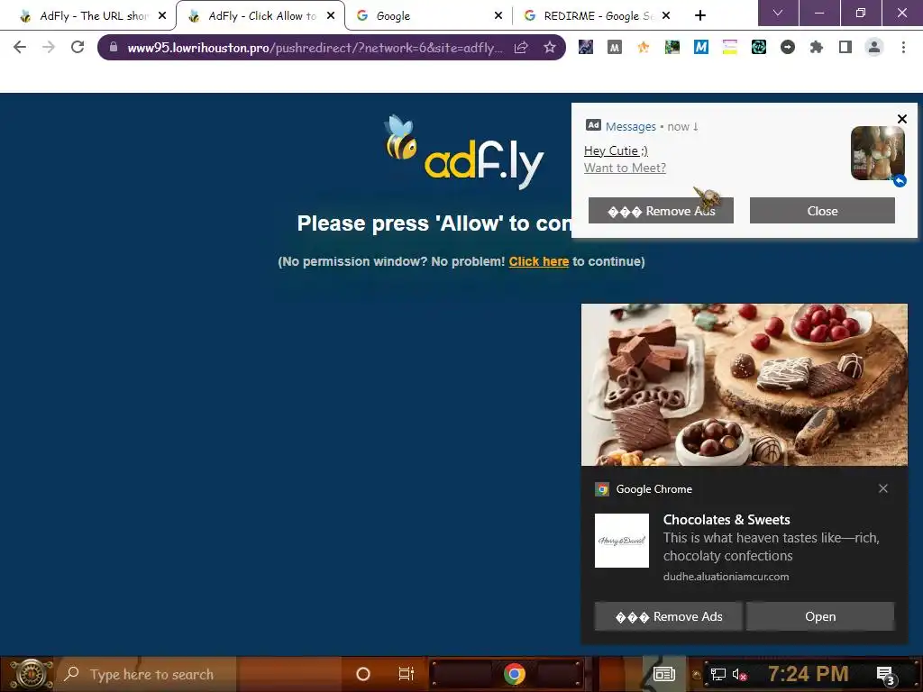This screenshot has height=692, width=923.
Task: Click Close in the Messages ad popup
Action: click(x=822, y=211)
